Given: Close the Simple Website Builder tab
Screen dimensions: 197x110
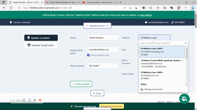Looking at the screenshot, I should (78, 2).
